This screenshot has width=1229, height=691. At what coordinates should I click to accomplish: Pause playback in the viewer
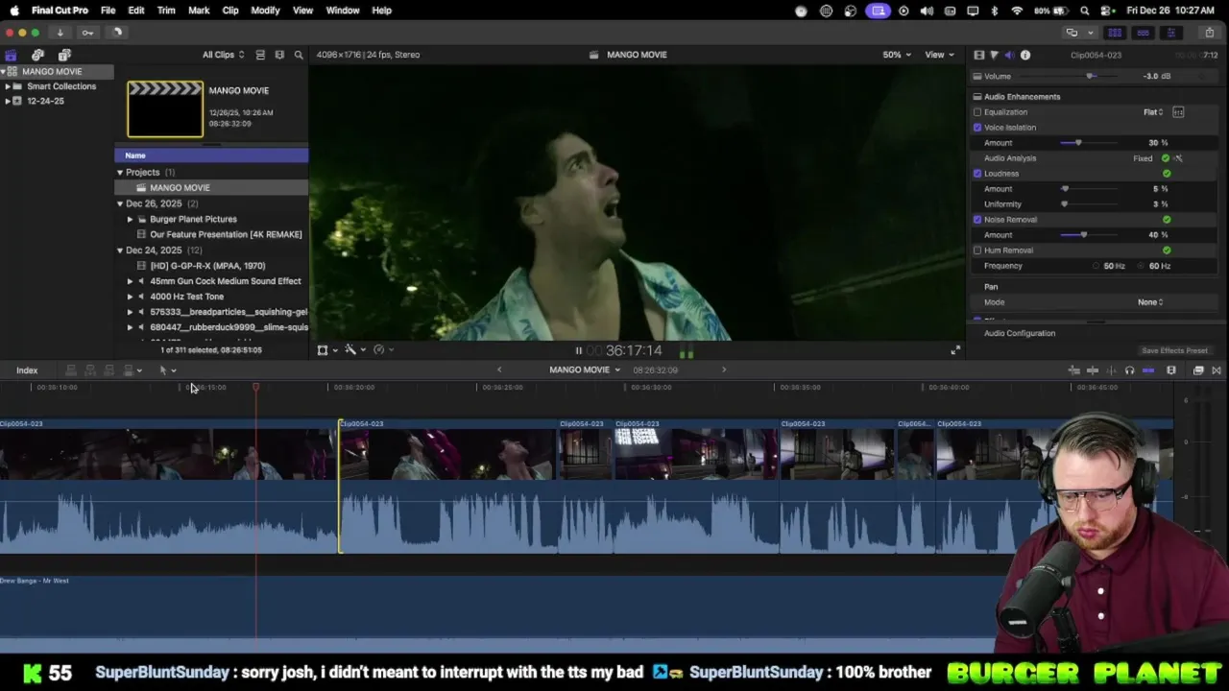click(578, 350)
